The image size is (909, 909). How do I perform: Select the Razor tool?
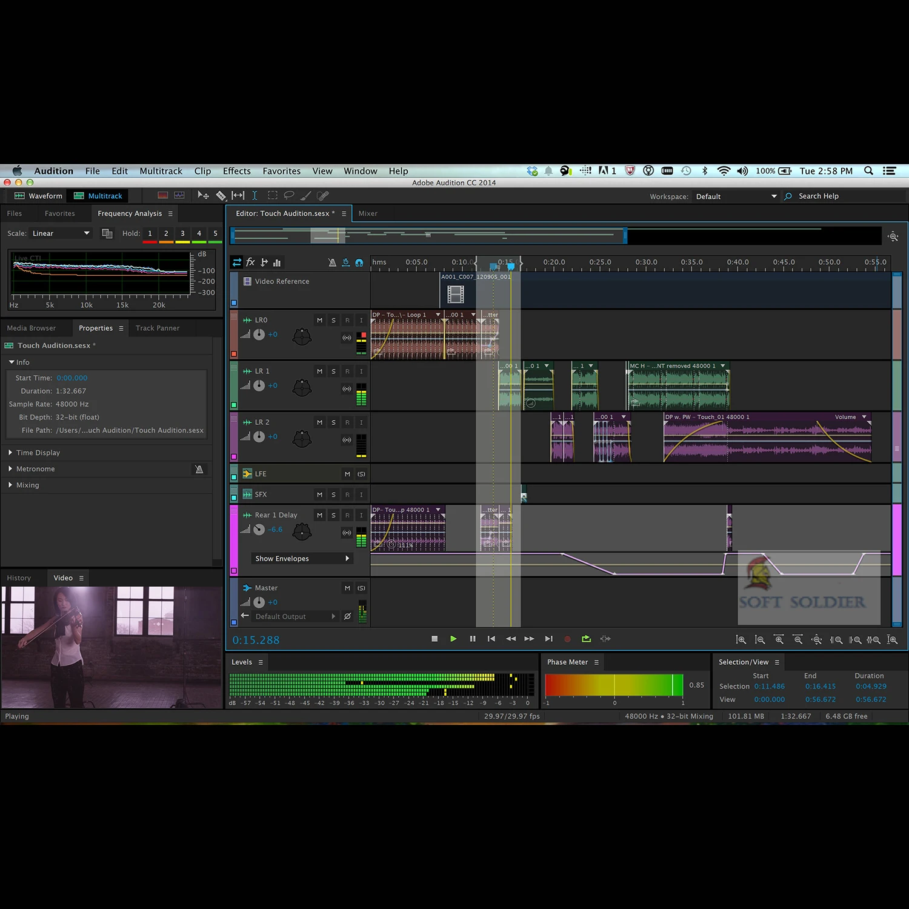221,196
